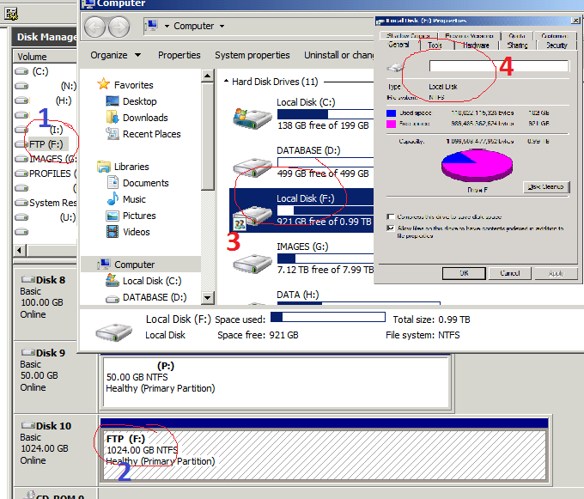Click the navigation pane scroll-down arrow
The height and width of the screenshot is (499, 584).
207,297
